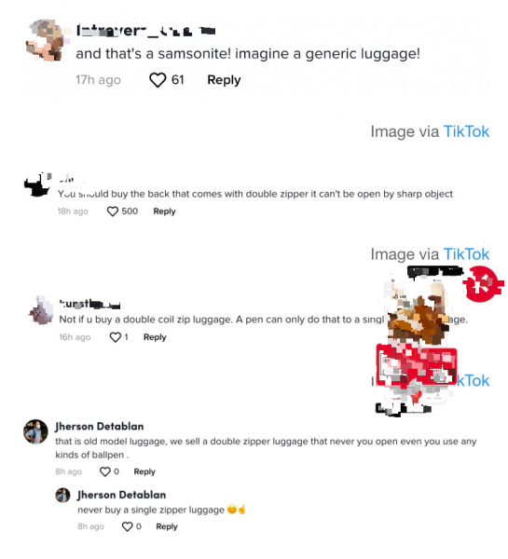Reply to the old model luggage comment
Screen dimensions: 508x559
144,471
